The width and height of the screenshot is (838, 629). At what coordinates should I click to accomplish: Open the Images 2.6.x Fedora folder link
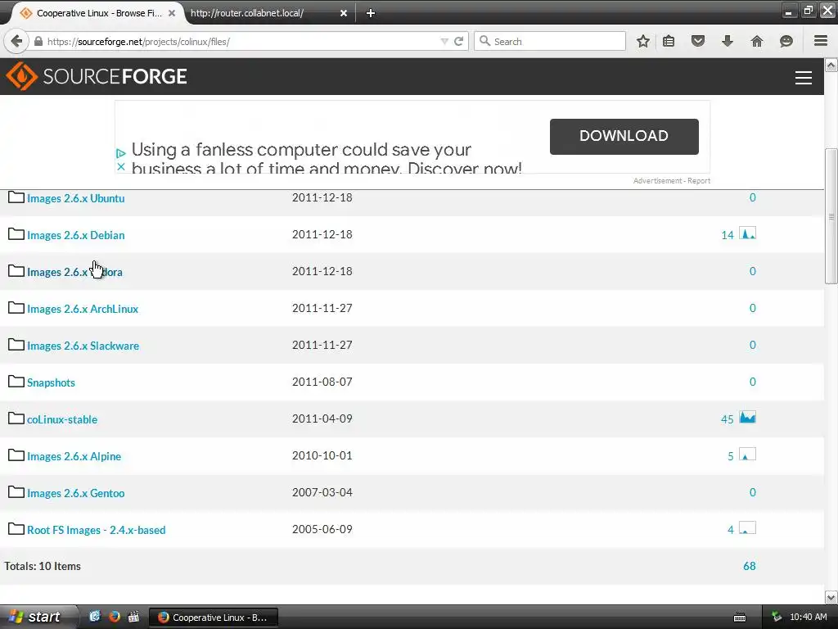[74, 272]
